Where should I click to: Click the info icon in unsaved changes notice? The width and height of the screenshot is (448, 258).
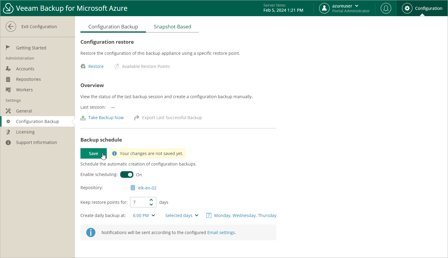tap(114, 154)
